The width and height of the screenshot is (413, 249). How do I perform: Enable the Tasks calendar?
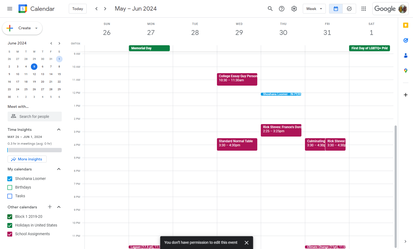pos(10,196)
